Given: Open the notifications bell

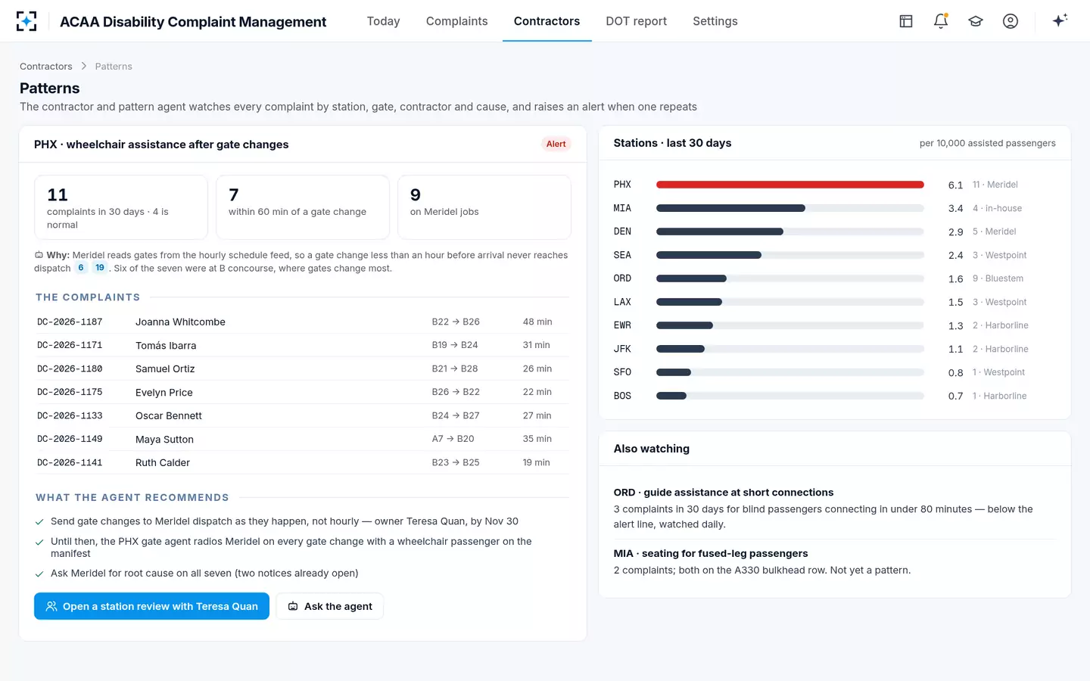Looking at the screenshot, I should click(x=941, y=21).
